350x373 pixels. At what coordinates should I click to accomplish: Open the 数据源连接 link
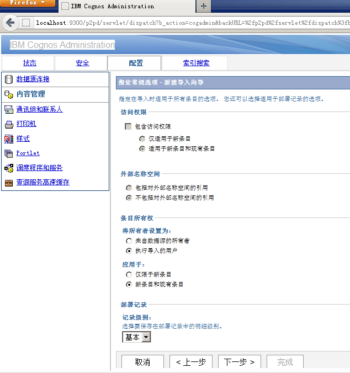coord(33,79)
